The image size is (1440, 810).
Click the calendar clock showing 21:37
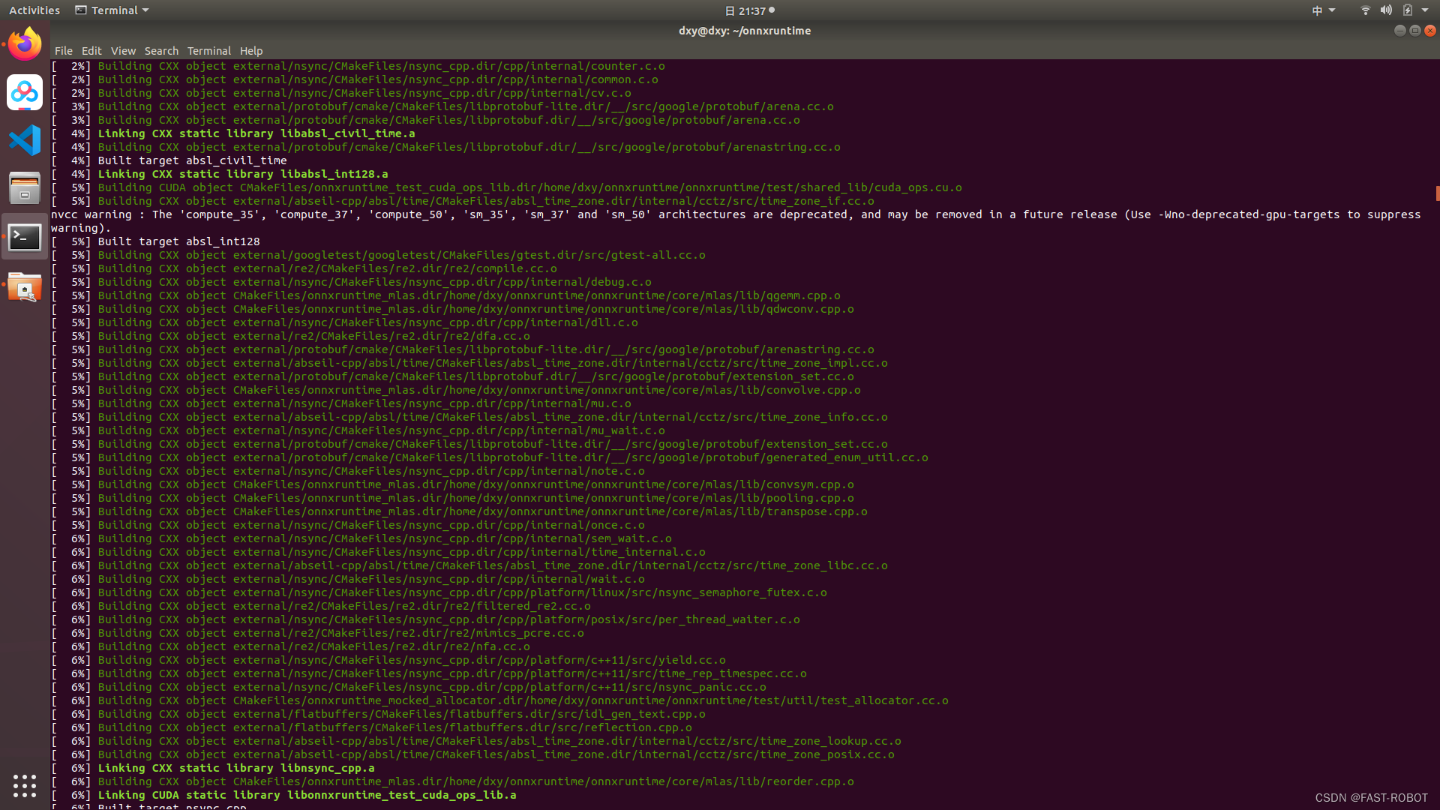750,10
